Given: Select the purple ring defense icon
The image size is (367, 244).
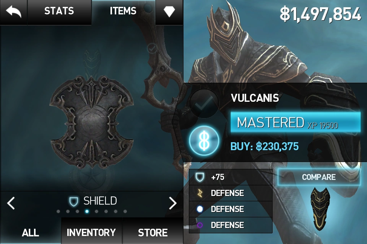Looking at the screenshot, I should pos(200,225).
